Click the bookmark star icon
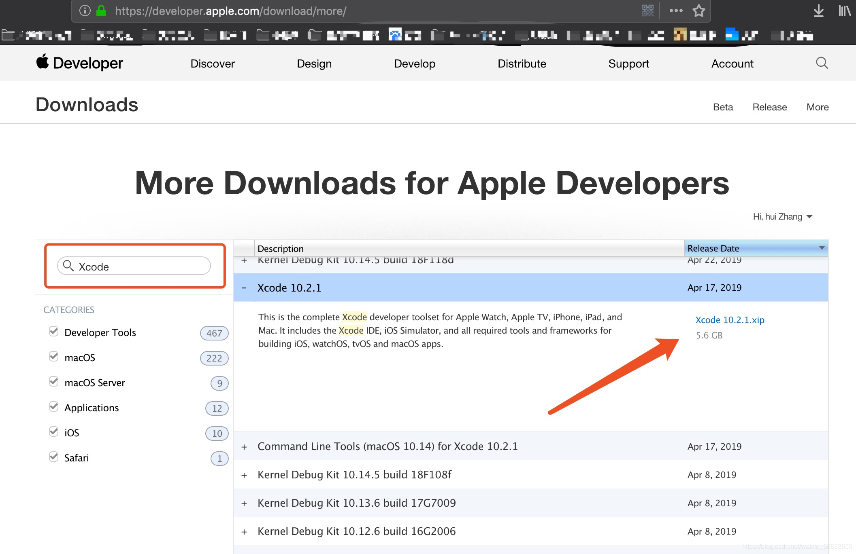Viewport: 856px width, 554px height. pos(699,11)
